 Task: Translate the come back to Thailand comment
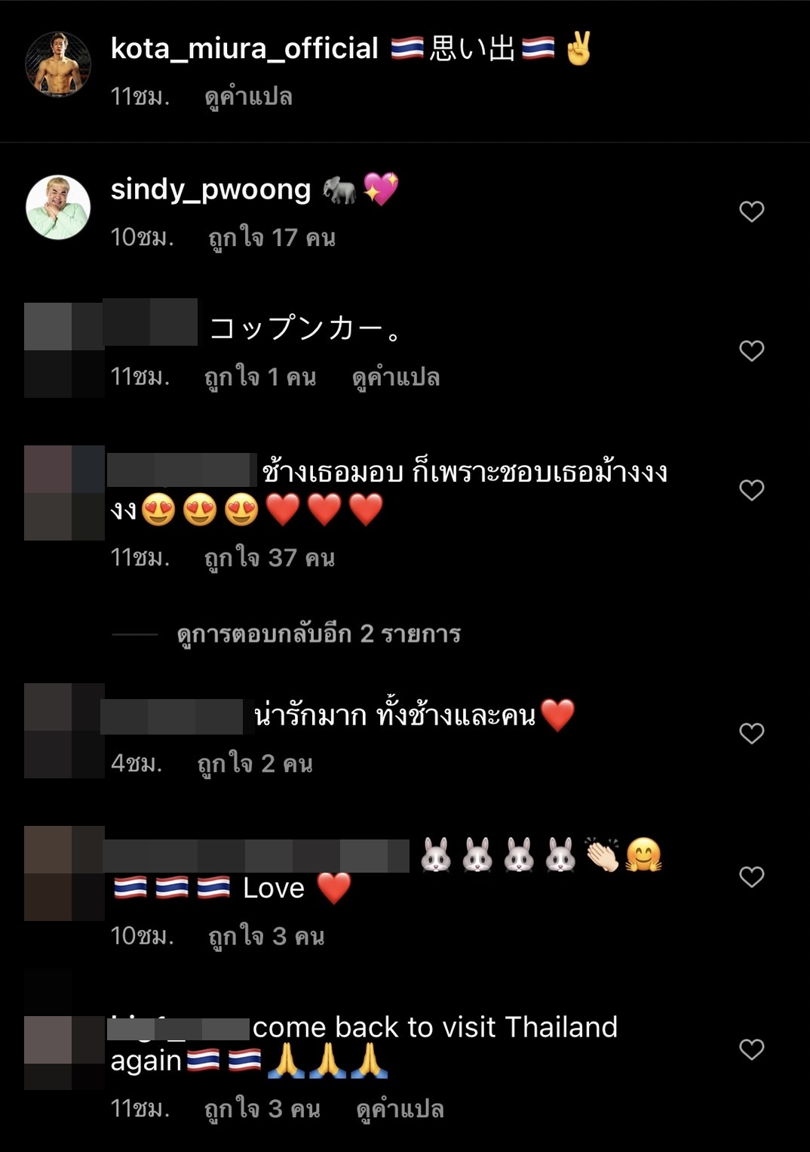click(400, 1109)
